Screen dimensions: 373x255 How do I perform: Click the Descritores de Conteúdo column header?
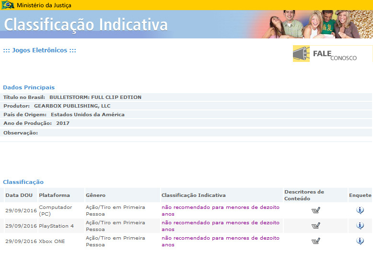point(304,195)
